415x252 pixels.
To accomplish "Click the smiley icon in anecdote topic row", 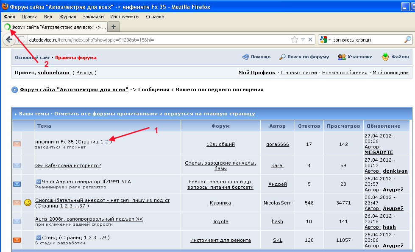I will [x=28, y=203].
